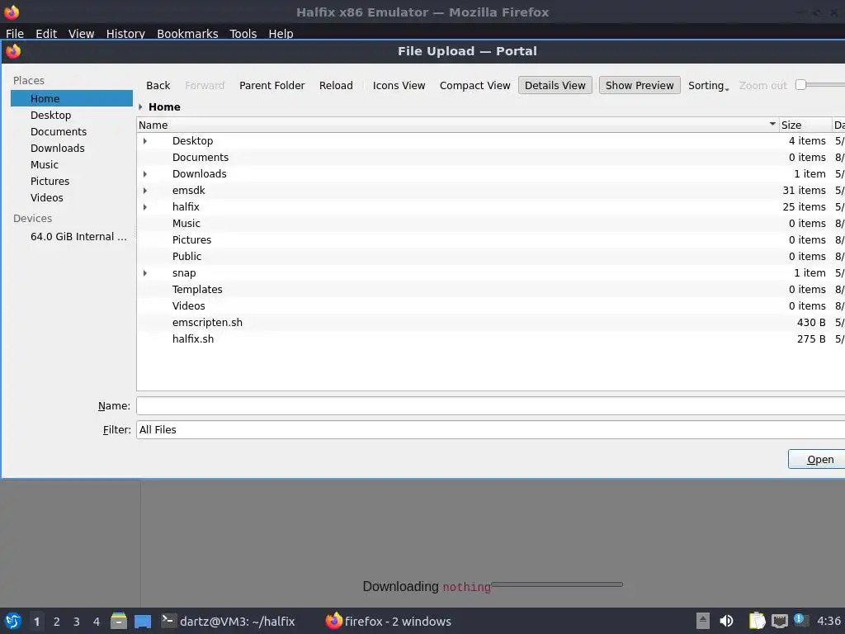The image size is (845, 634).
Task: Switch to workspace 3
Action: point(77,622)
